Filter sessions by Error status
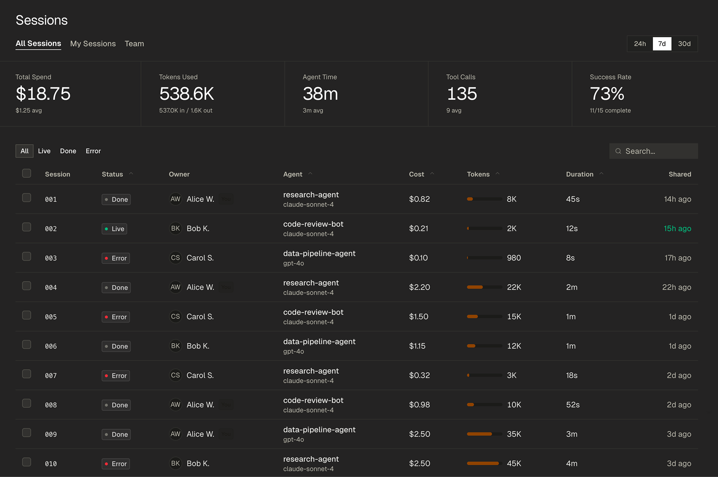The image size is (718, 477). pyautogui.click(x=93, y=151)
